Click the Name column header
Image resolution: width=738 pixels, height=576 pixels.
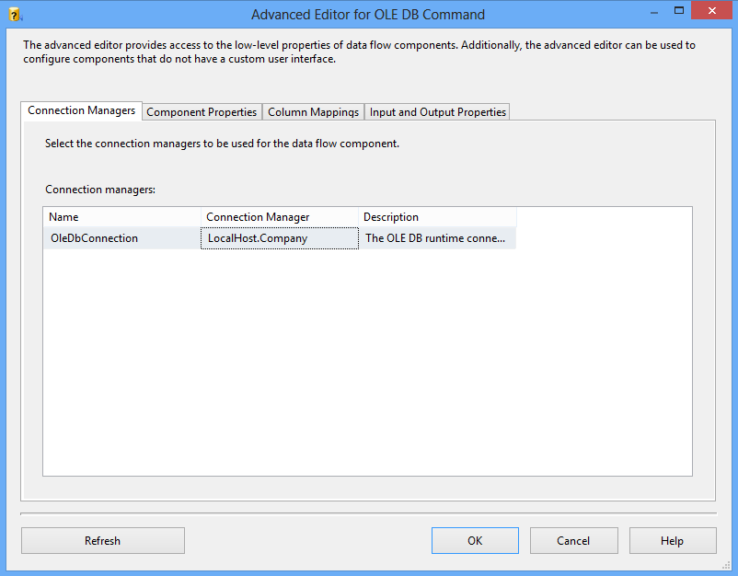click(x=122, y=217)
